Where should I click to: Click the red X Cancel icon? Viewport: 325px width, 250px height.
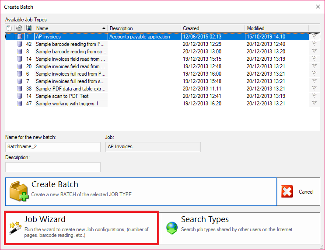pyautogui.click(x=287, y=191)
